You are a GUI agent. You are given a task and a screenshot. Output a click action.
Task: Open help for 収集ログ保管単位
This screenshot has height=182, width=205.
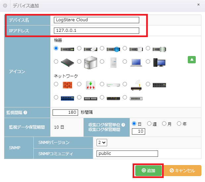point(123,125)
